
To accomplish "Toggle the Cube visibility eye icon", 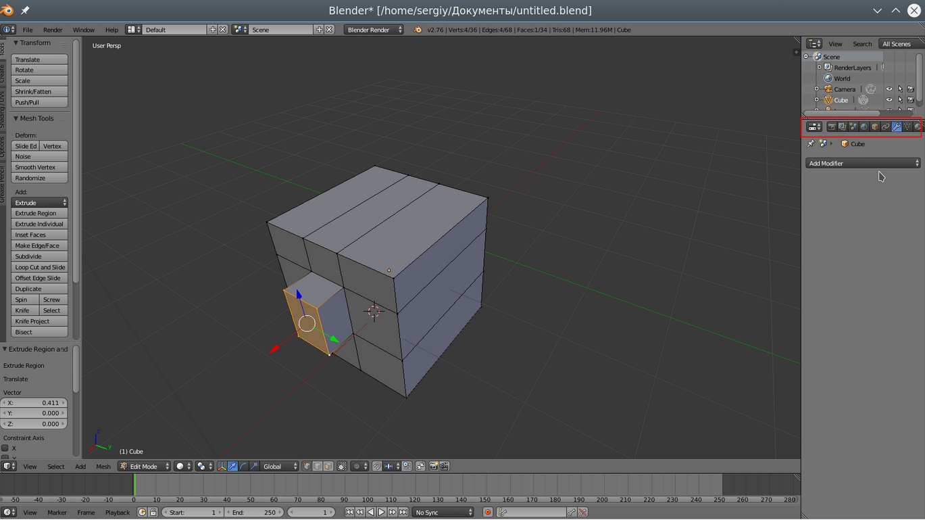I will click(889, 100).
